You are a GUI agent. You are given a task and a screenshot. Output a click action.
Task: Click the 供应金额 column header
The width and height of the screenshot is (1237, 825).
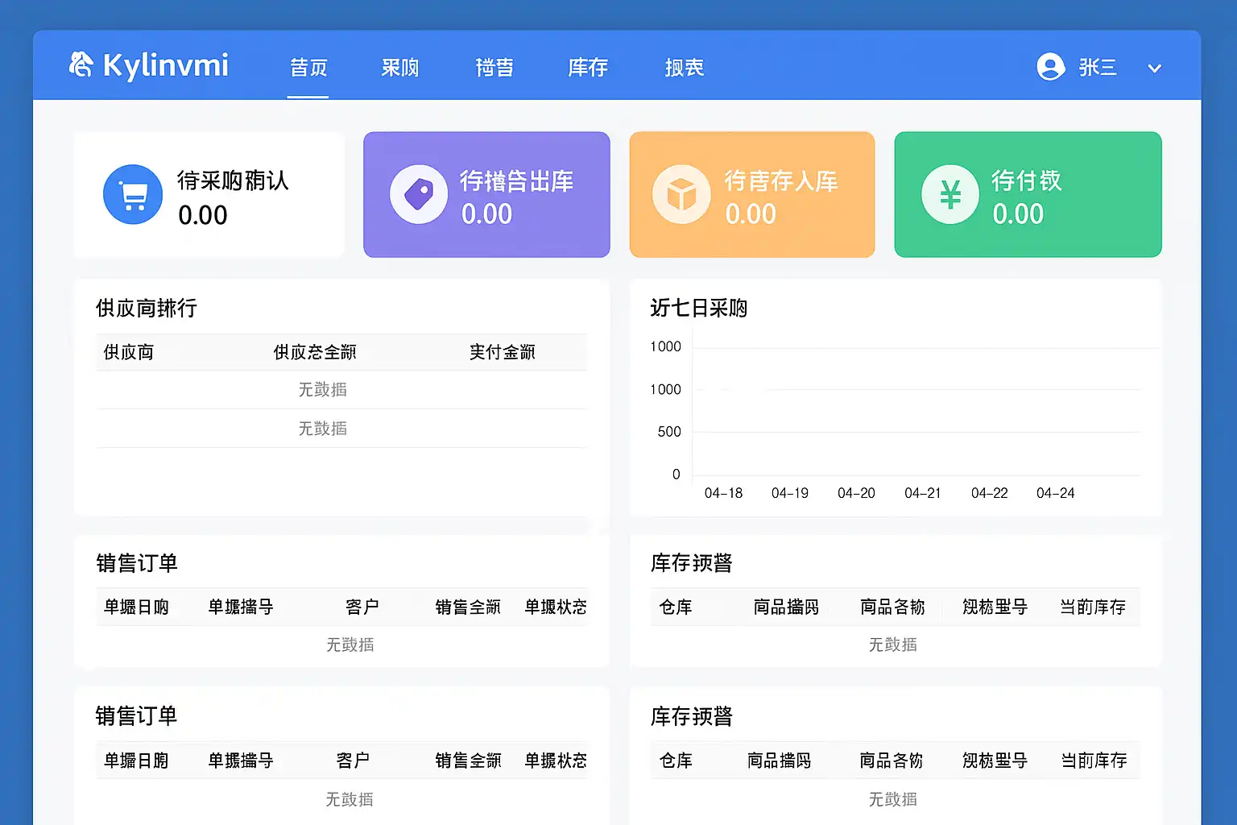(x=315, y=352)
